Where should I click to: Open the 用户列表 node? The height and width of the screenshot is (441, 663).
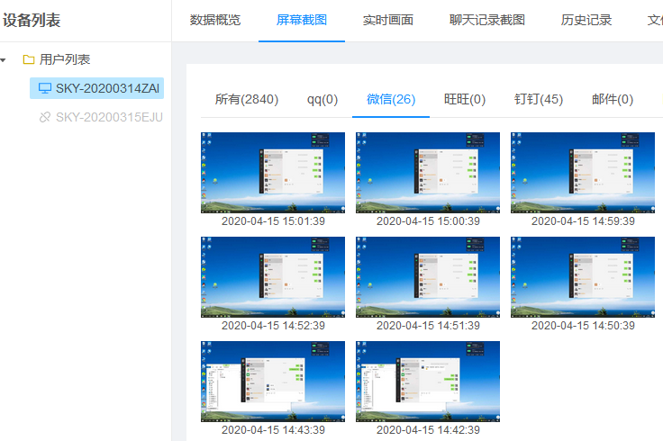(x=65, y=59)
